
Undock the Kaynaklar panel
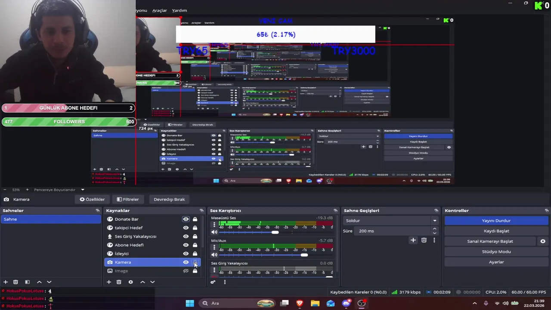(x=201, y=211)
